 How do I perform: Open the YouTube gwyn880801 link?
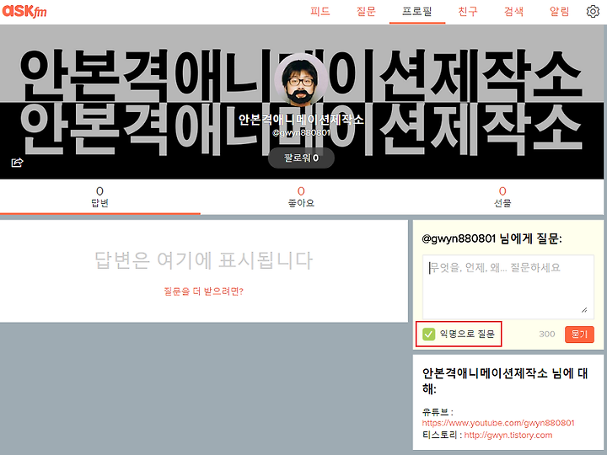pos(498,423)
